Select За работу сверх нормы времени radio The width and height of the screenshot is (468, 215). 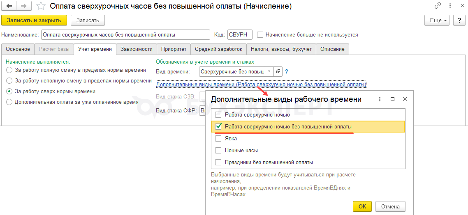[9, 91]
